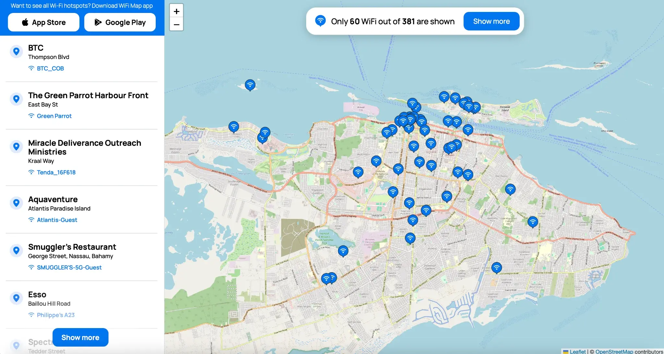Click the location pin for Aquaventure
664x354 pixels.
point(17,203)
